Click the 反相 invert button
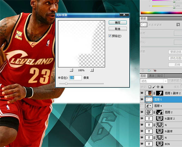The height and width of the screenshot is (147, 182). pyautogui.click(x=175, y=65)
